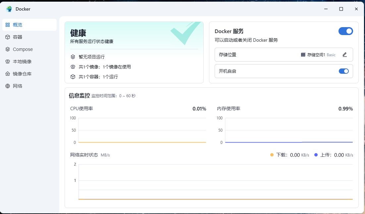Click 可以启动或者关闭 Docker 服务 description

pos(246,40)
